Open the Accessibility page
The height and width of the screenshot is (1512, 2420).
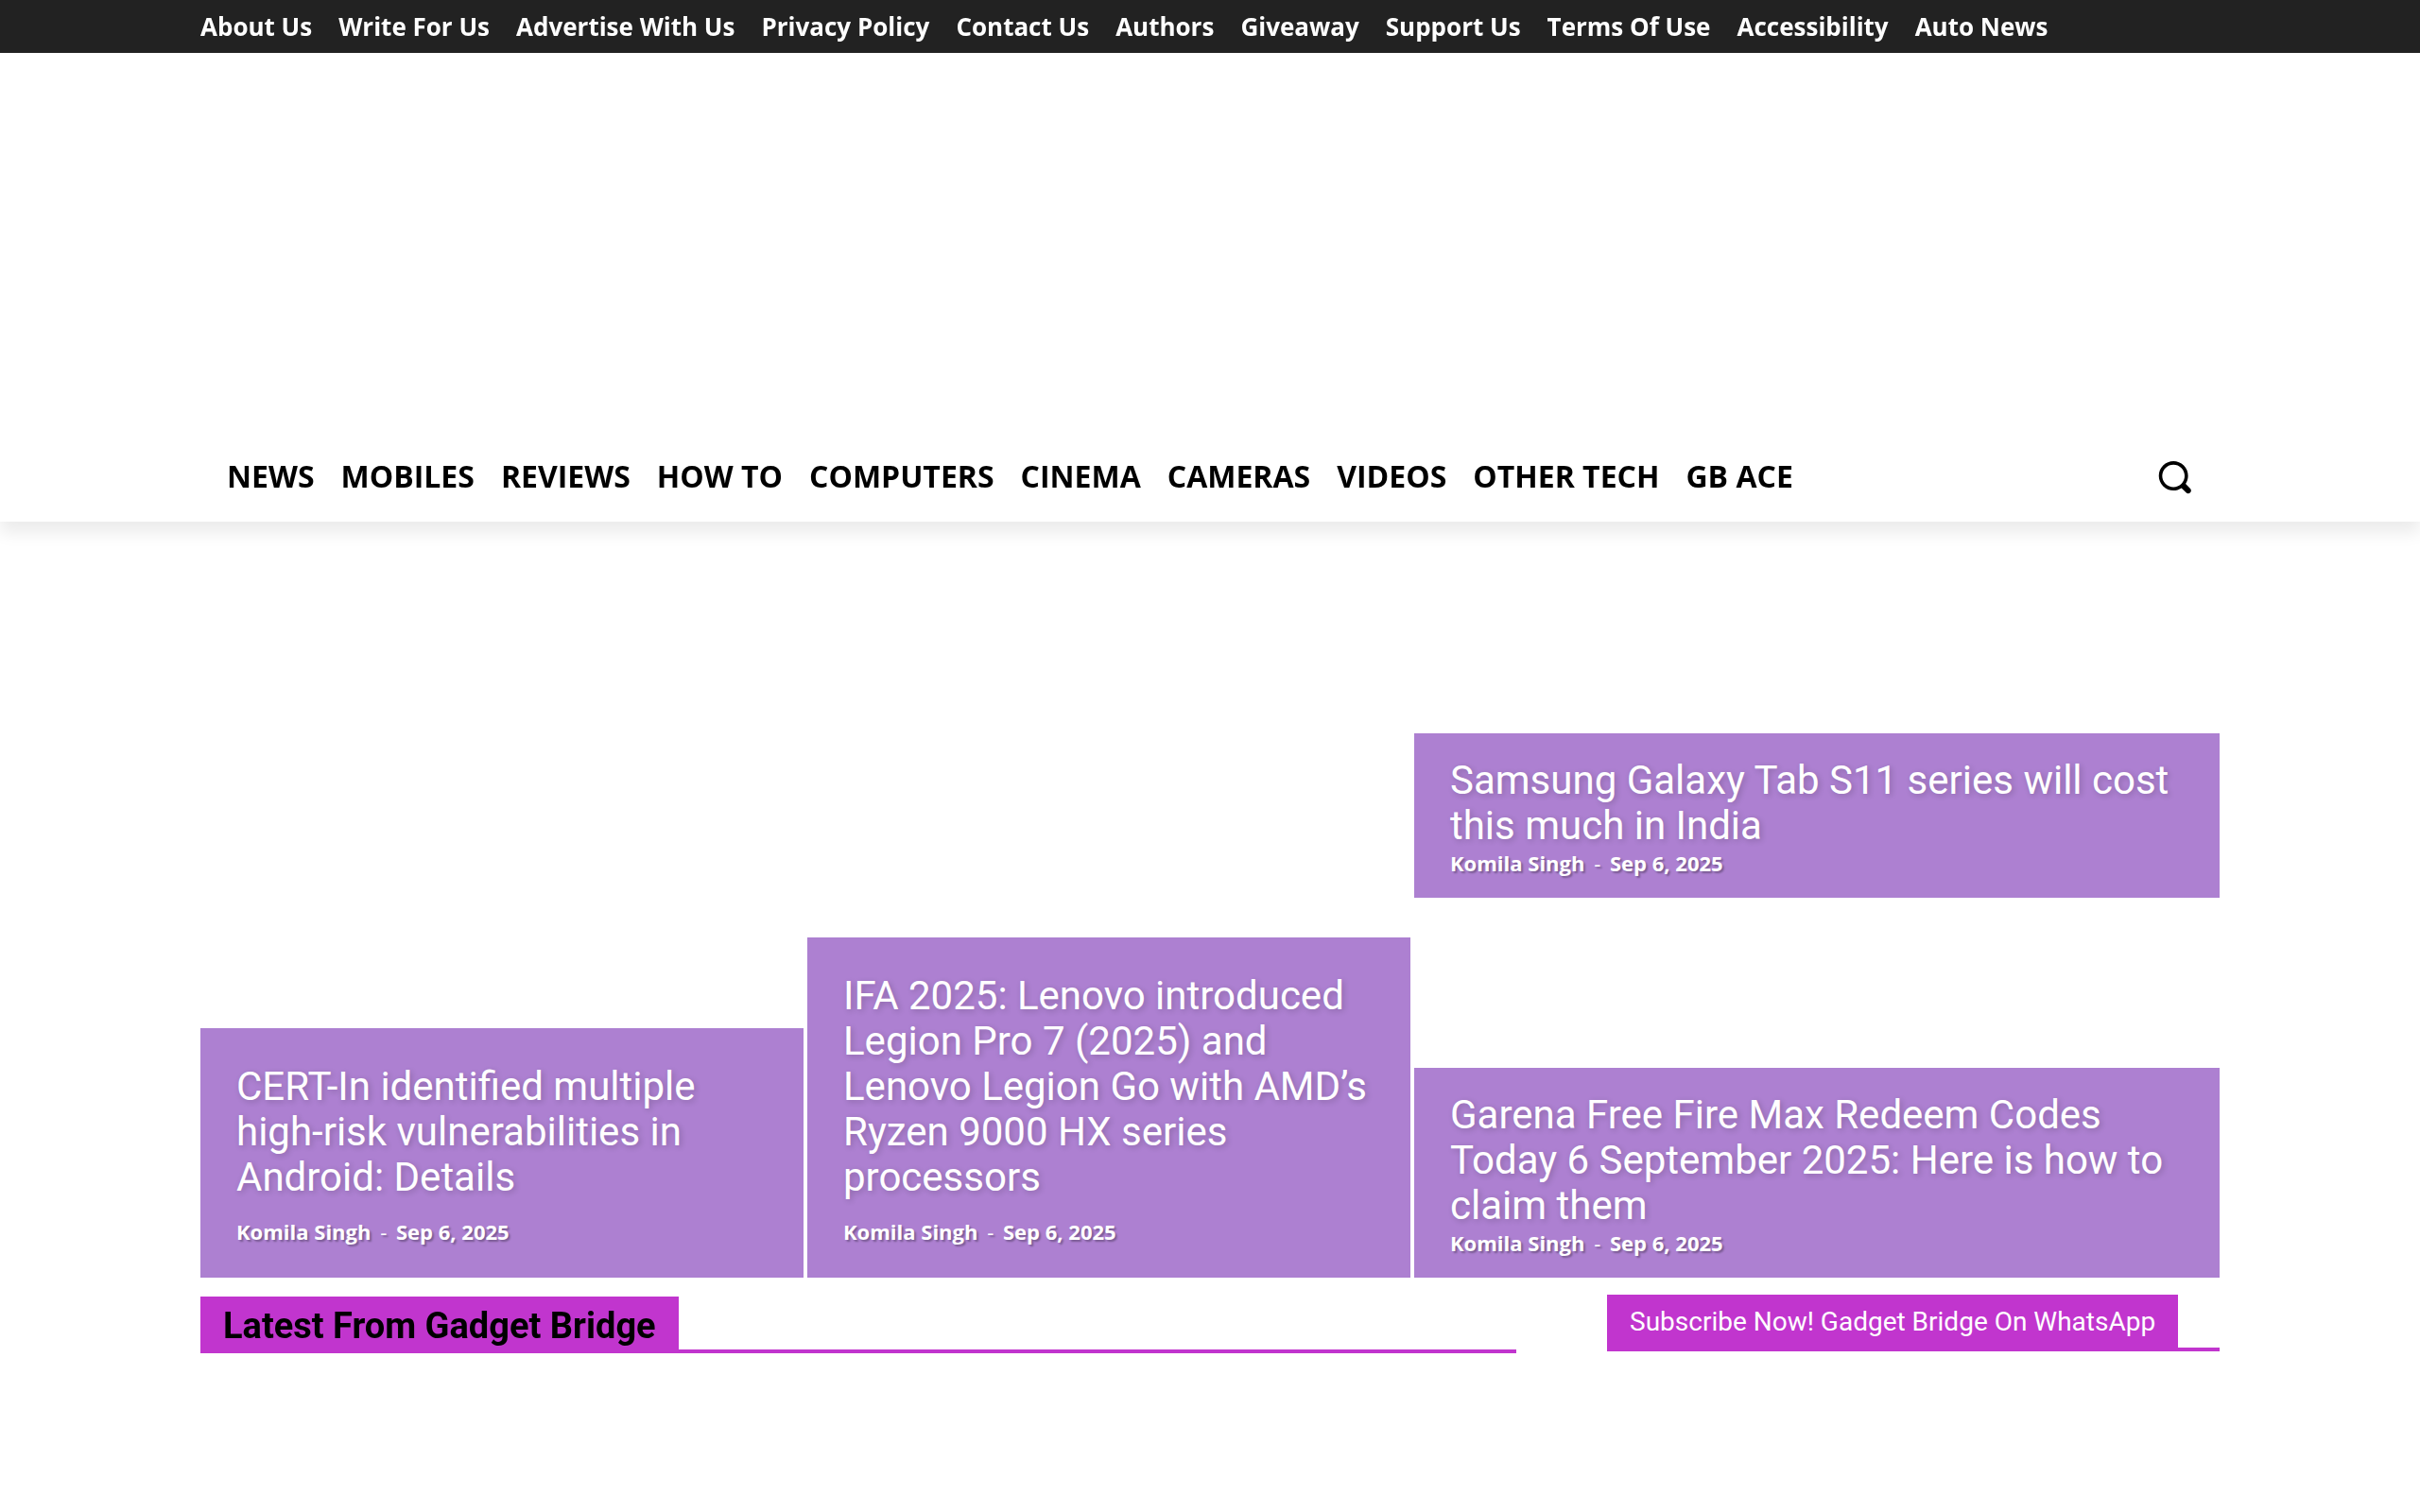point(1812,27)
